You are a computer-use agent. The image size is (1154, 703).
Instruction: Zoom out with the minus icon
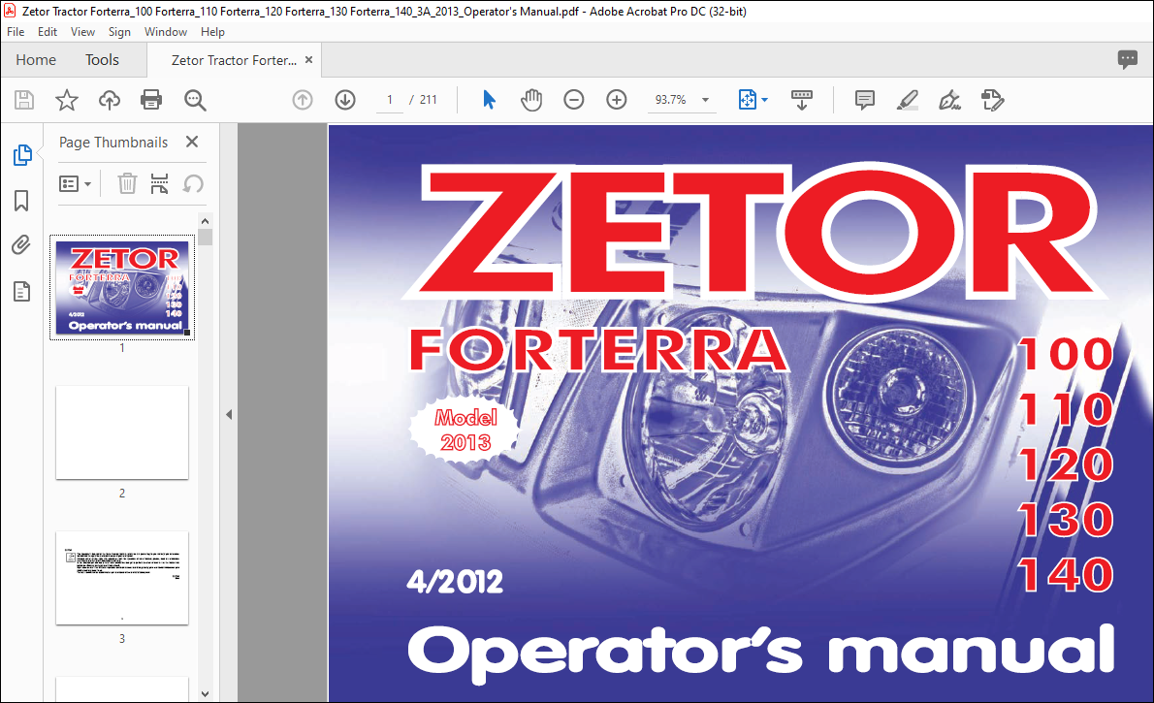tap(573, 99)
